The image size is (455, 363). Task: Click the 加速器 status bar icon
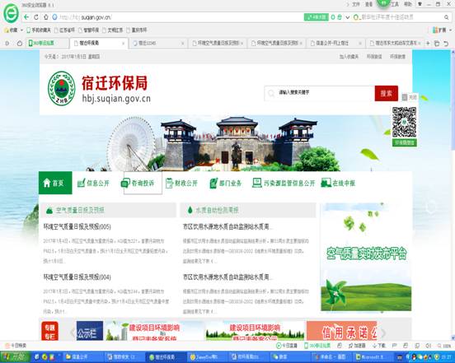point(357,346)
